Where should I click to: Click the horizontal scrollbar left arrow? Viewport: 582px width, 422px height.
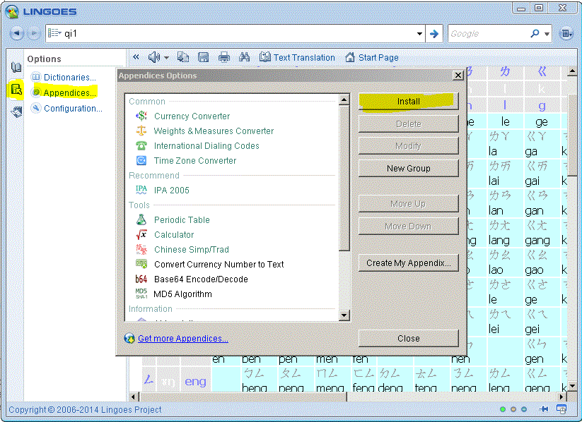pos(134,397)
